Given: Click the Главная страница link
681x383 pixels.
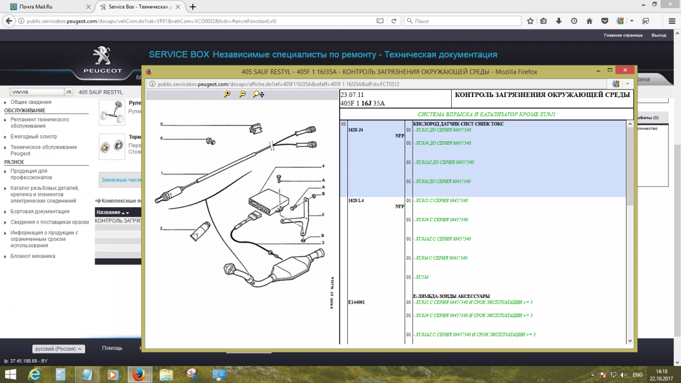Looking at the screenshot, I should point(623,35).
